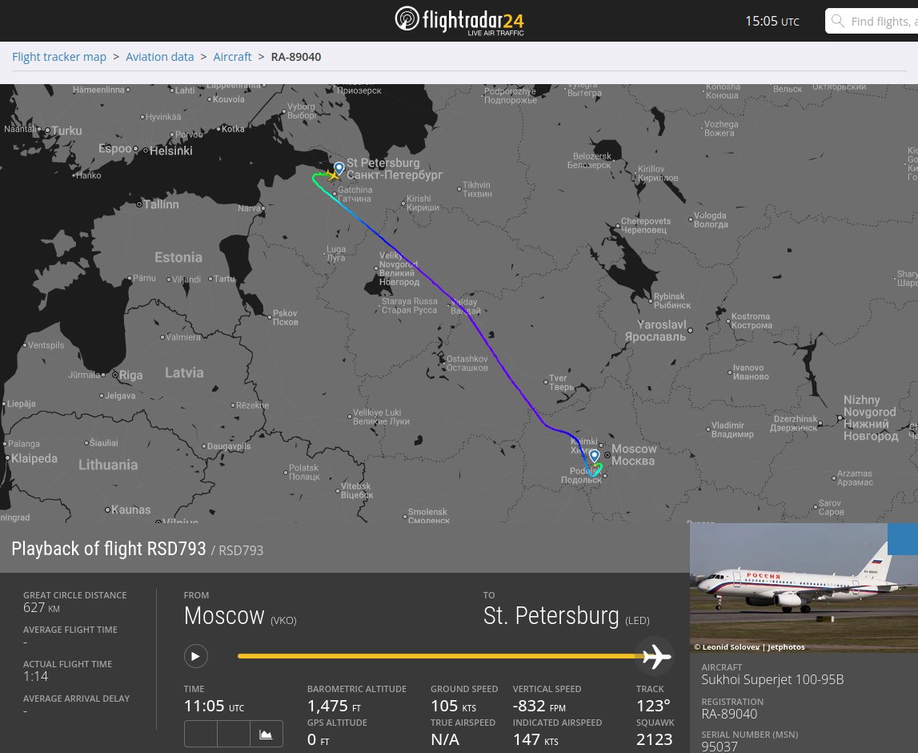Click the Sukhoi Superjet 100-95B aircraft text
Viewport: 918px width, 753px height.
click(773, 680)
